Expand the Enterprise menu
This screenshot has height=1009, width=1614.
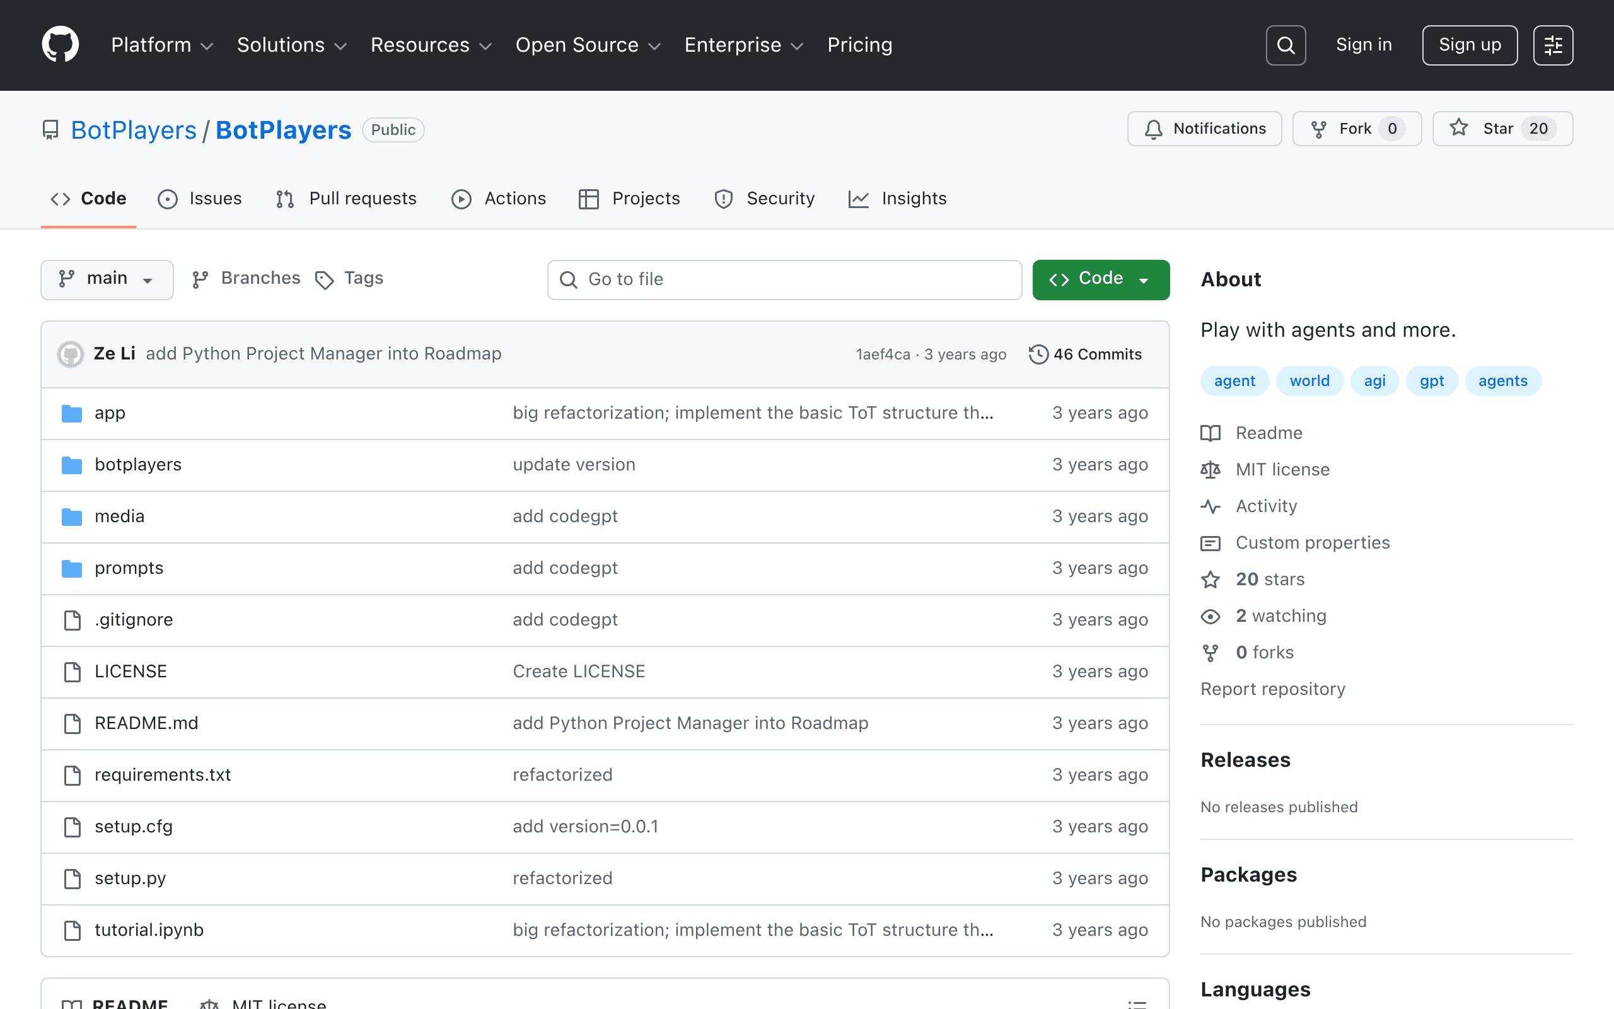(x=744, y=45)
